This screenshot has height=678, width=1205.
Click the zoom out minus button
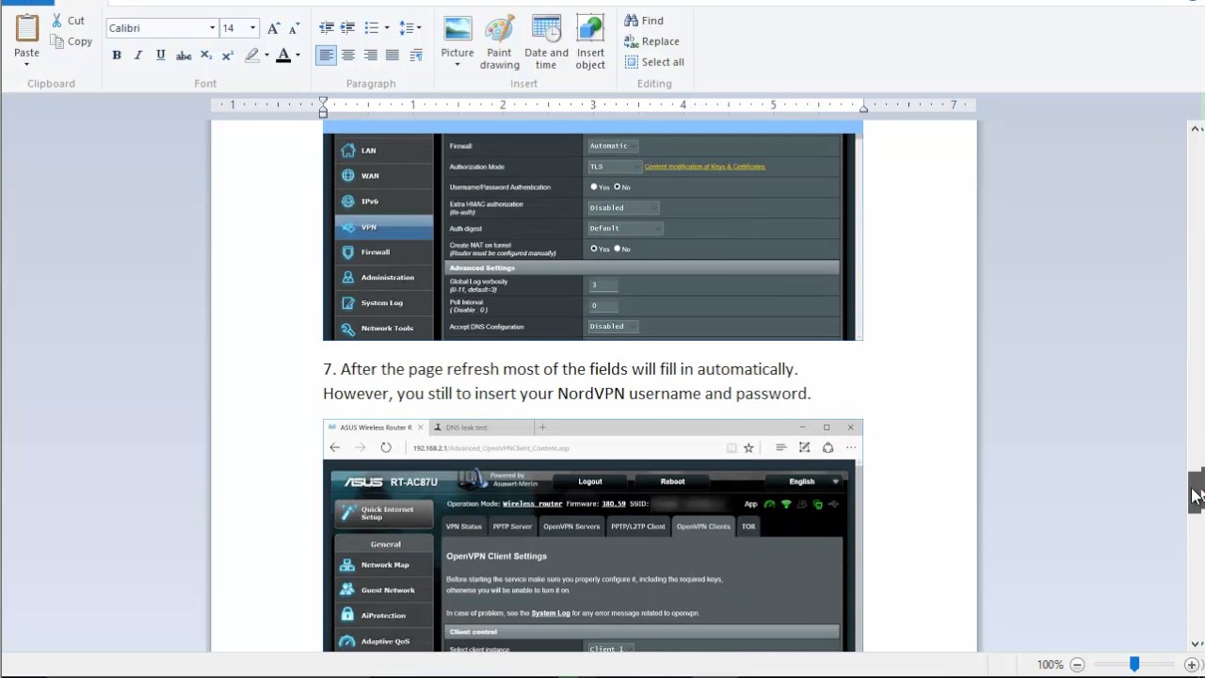(1078, 665)
